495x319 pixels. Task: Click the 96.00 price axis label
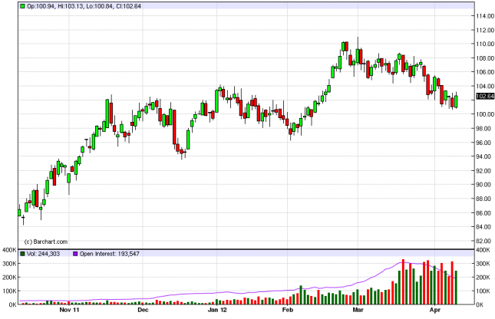click(485, 143)
